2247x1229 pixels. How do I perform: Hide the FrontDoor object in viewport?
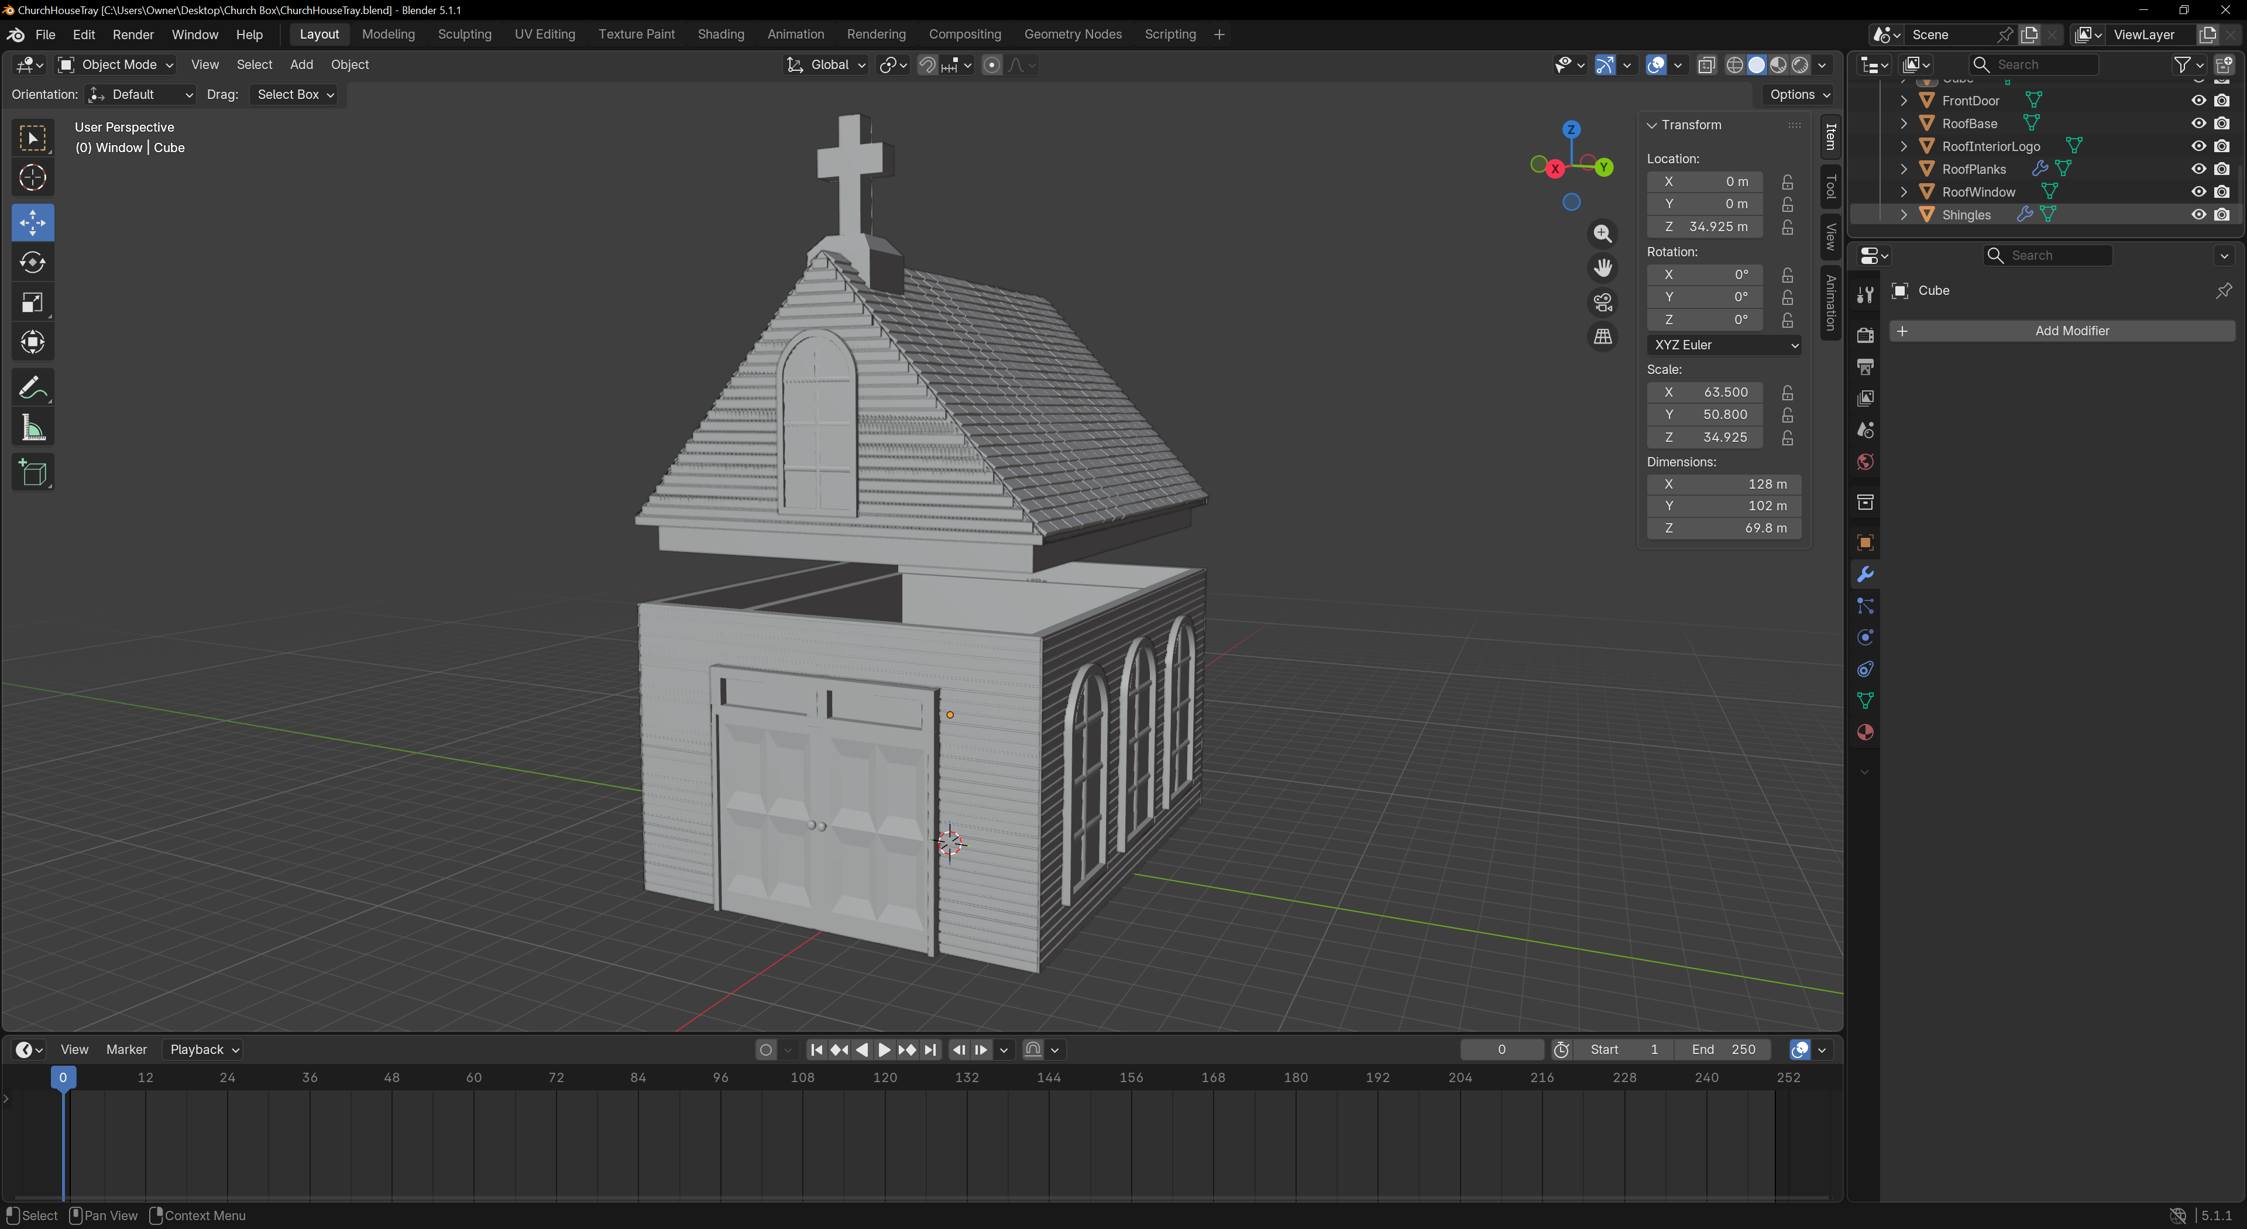2198,100
